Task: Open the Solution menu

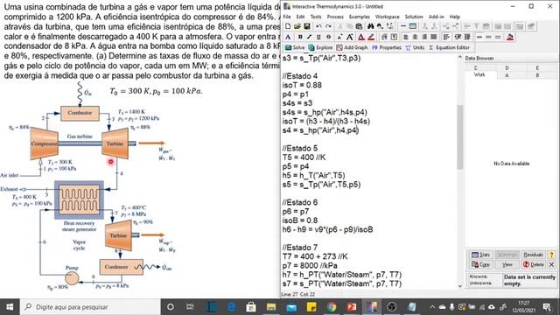Action: pos(414,17)
